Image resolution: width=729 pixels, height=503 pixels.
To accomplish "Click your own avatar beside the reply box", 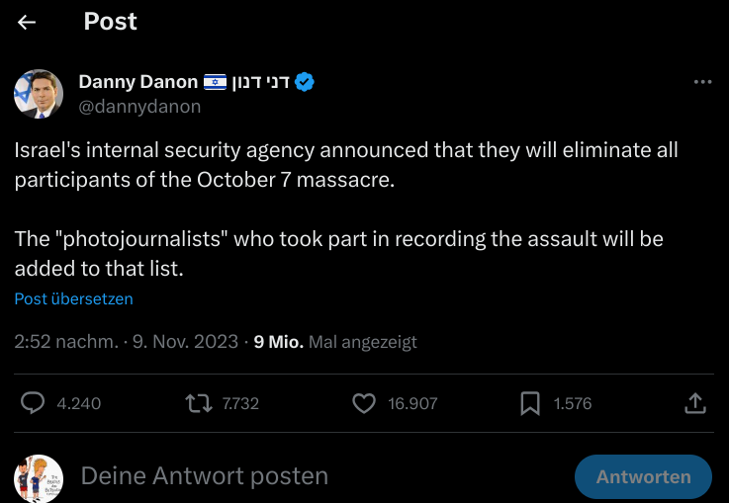I will pyautogui.click(x=39, y=478).
